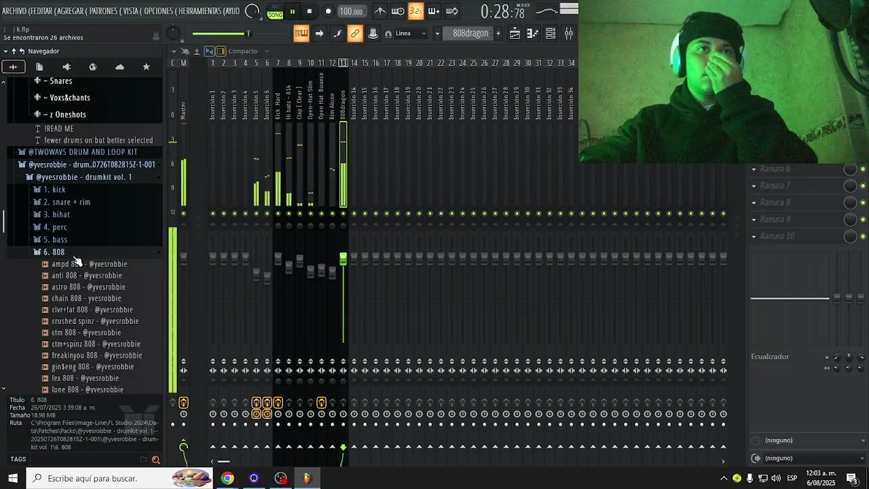Click the browser search magnifier icon
This screenshot has height=489, width=869.
(x=155, y=460)
